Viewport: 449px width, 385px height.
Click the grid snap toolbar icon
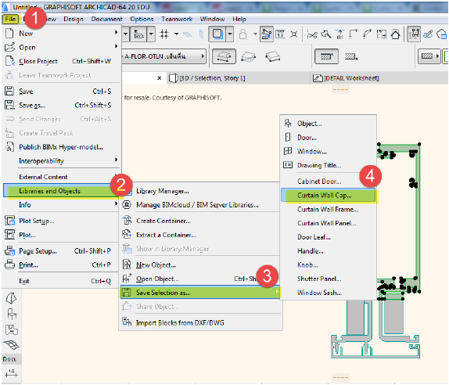164,34
